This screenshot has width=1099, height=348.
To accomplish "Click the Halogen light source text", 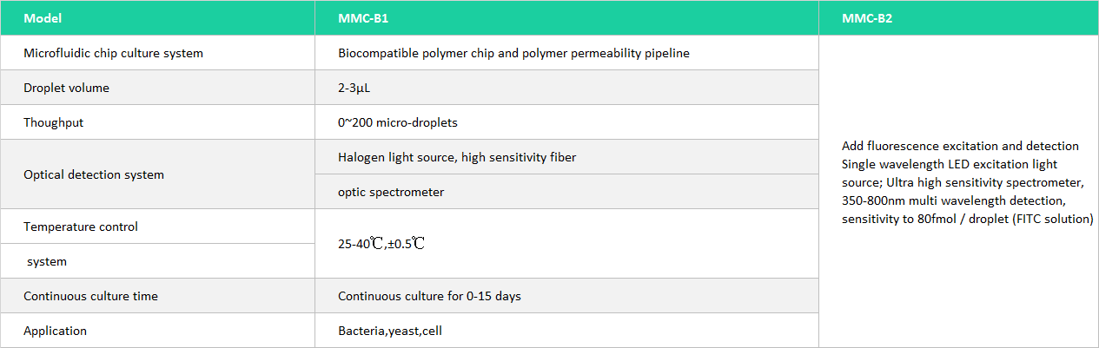I will coord(457,157).
